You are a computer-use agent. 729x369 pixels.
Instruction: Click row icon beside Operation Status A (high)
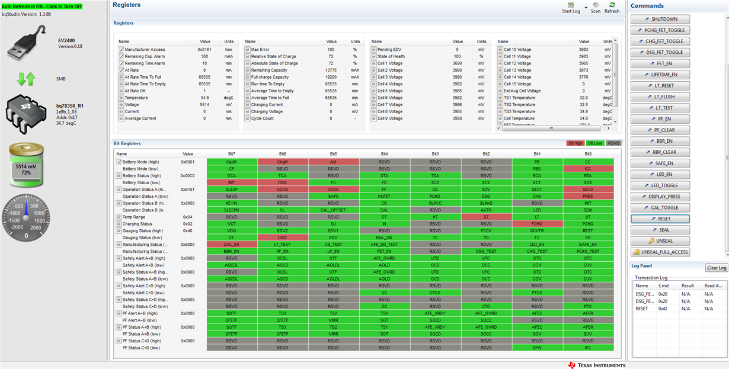click(119, 190)
